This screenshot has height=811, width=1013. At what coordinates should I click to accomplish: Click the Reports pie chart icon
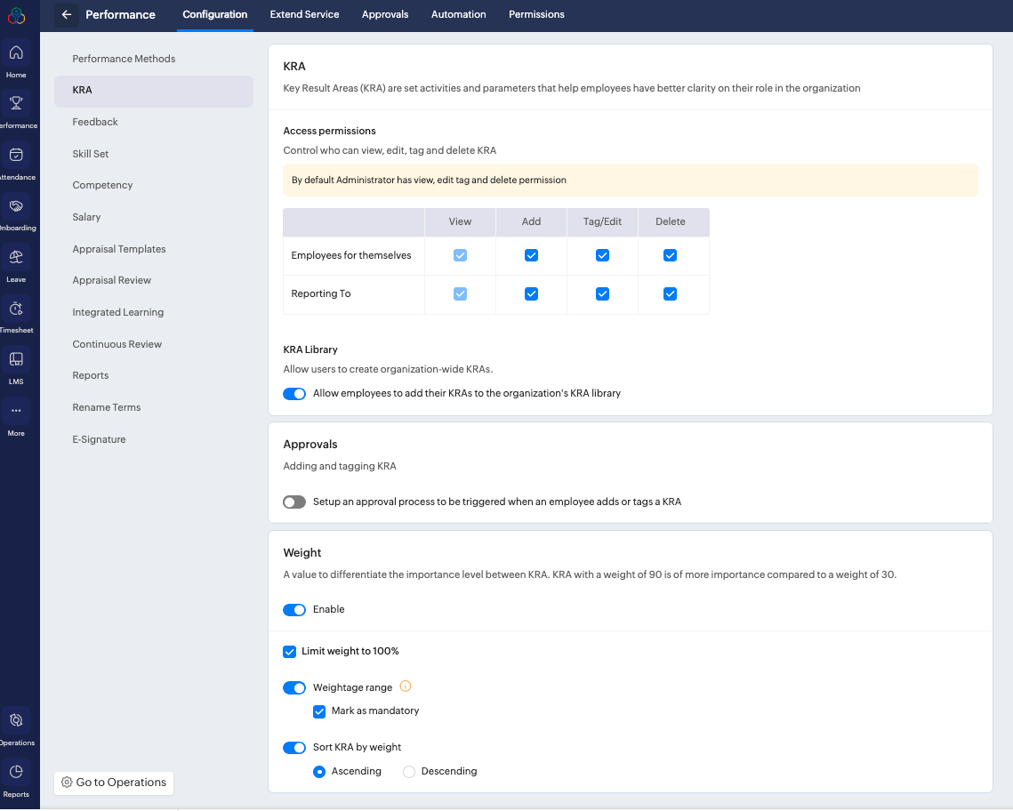16,772
